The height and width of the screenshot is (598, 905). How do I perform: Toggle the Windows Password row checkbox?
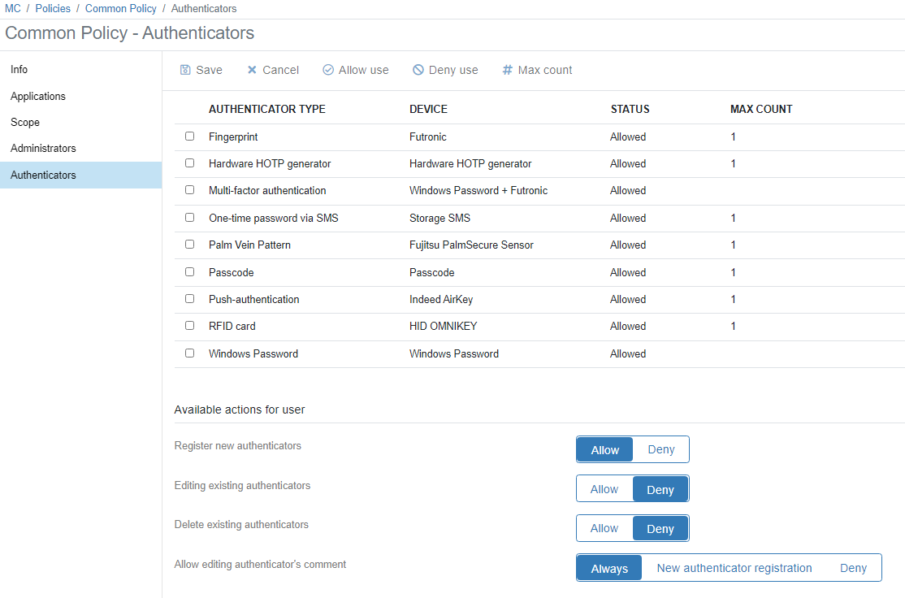pyautogui.click(x=190, y=353)
